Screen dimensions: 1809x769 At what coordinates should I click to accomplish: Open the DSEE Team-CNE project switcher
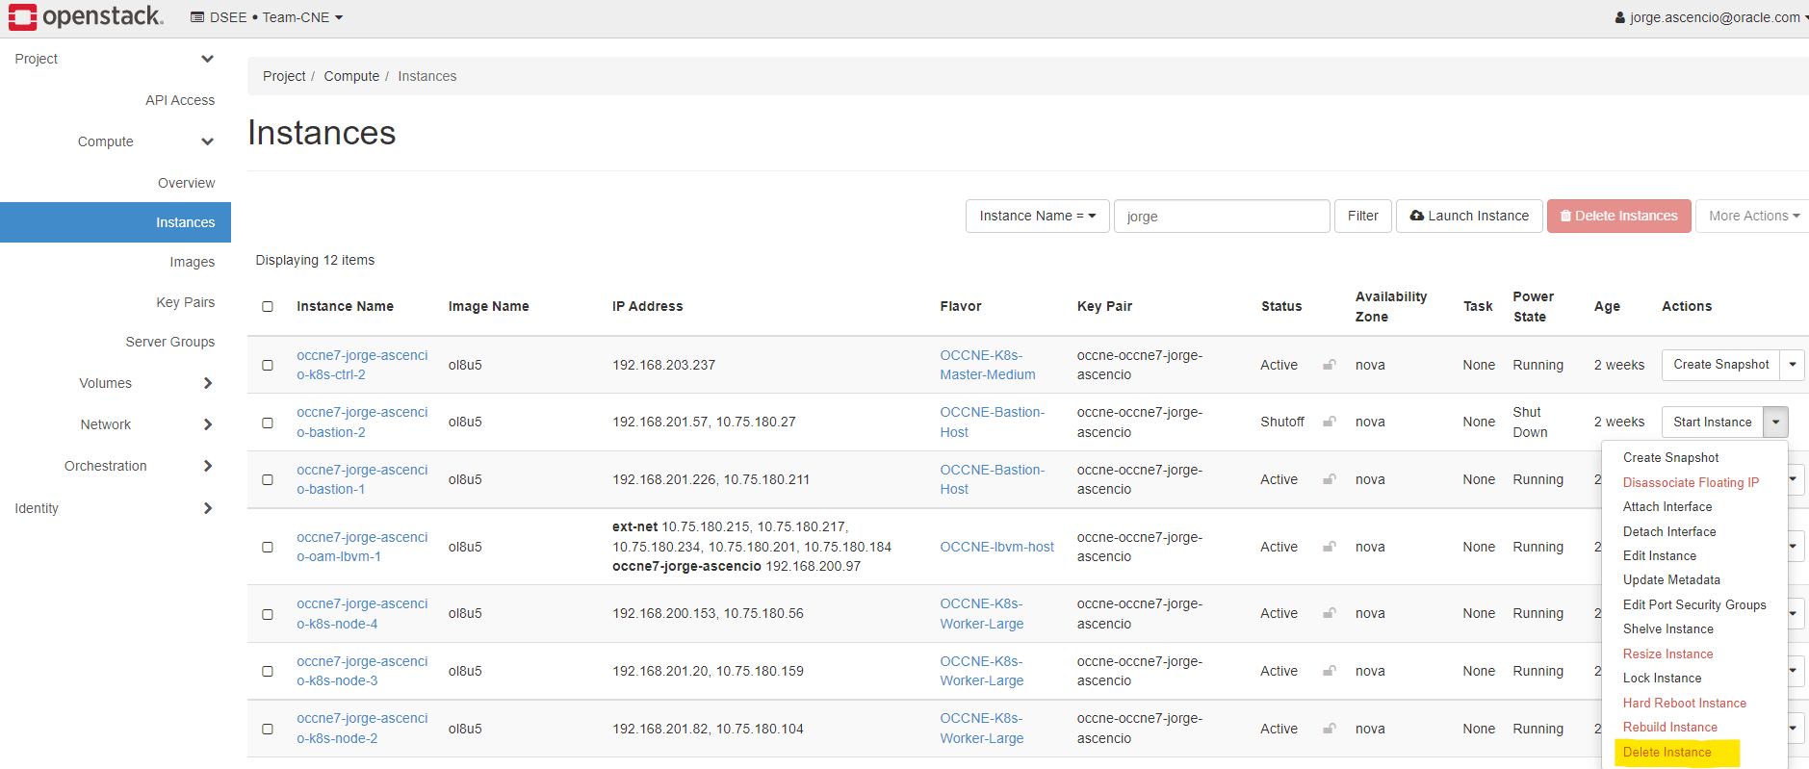pos(267,17)
